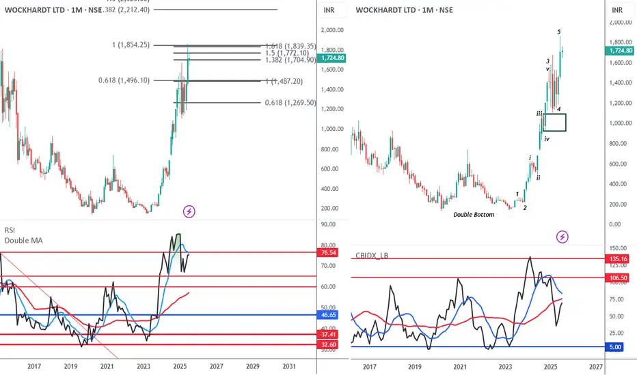Click the red 32.60 RSI level tag

pyautogui.click(x=328, y=345)
